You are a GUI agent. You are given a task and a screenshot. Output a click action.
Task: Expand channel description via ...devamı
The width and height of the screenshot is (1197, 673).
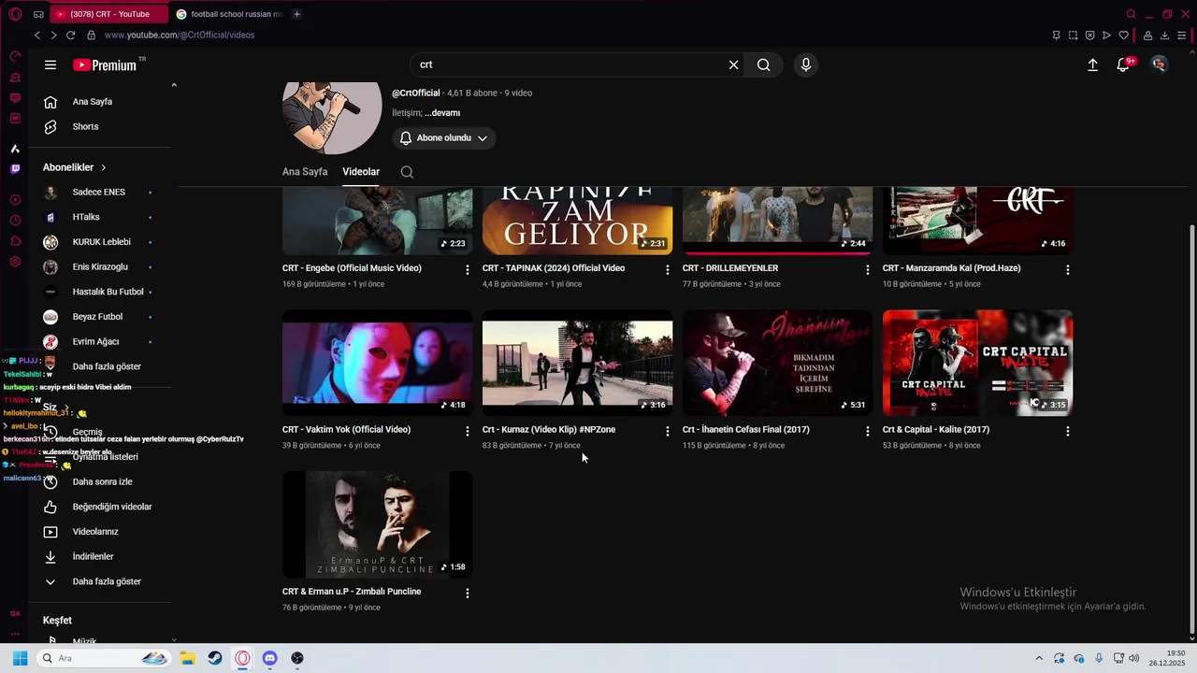(x=442, y=113)
